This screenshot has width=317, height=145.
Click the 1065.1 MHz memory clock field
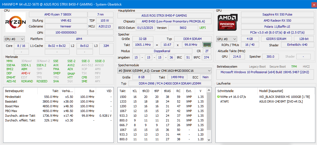point(143,45)
